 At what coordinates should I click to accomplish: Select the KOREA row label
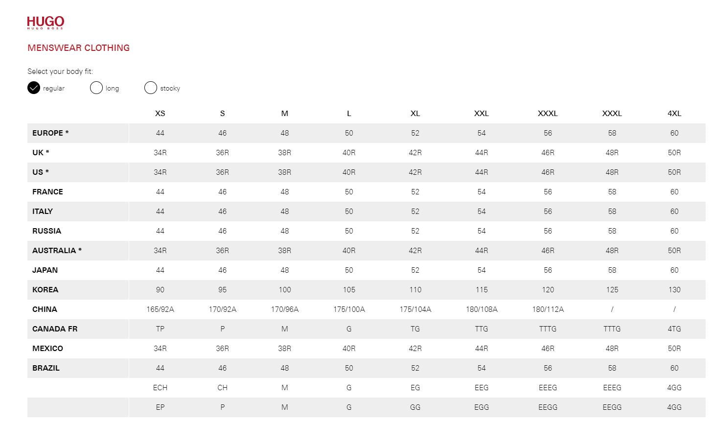45,290
